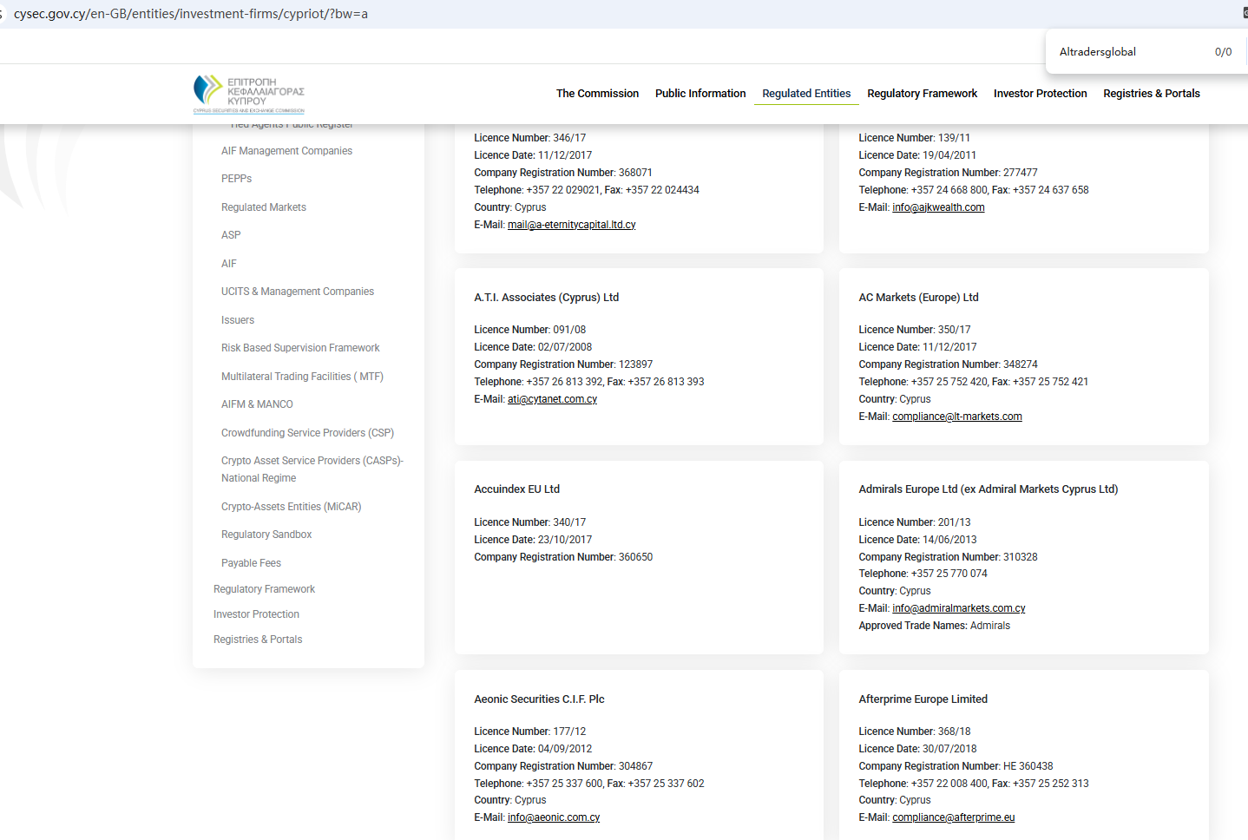Open Crowdfunding Service Providers (CSP) sidebar link

point(307,433)
